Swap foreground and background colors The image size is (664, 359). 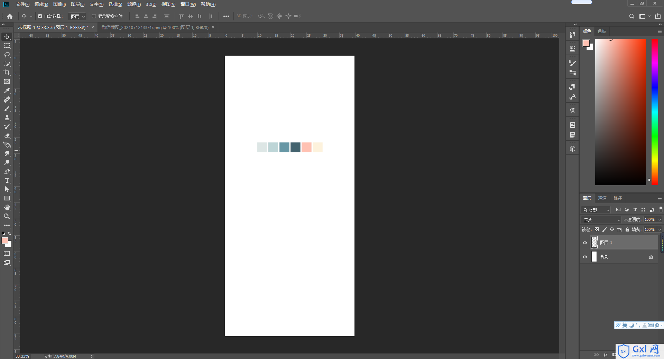pos(9,234)
